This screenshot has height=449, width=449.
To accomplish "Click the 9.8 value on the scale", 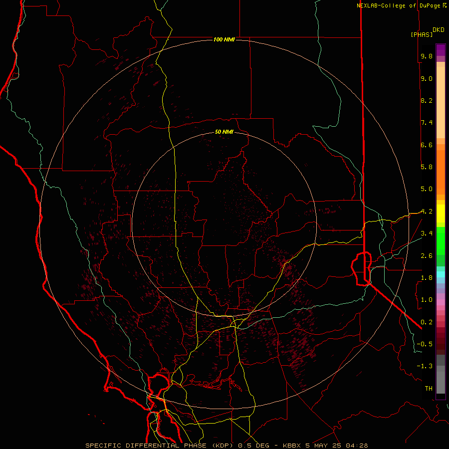I will pyautogui.click(x=427, y=56).
